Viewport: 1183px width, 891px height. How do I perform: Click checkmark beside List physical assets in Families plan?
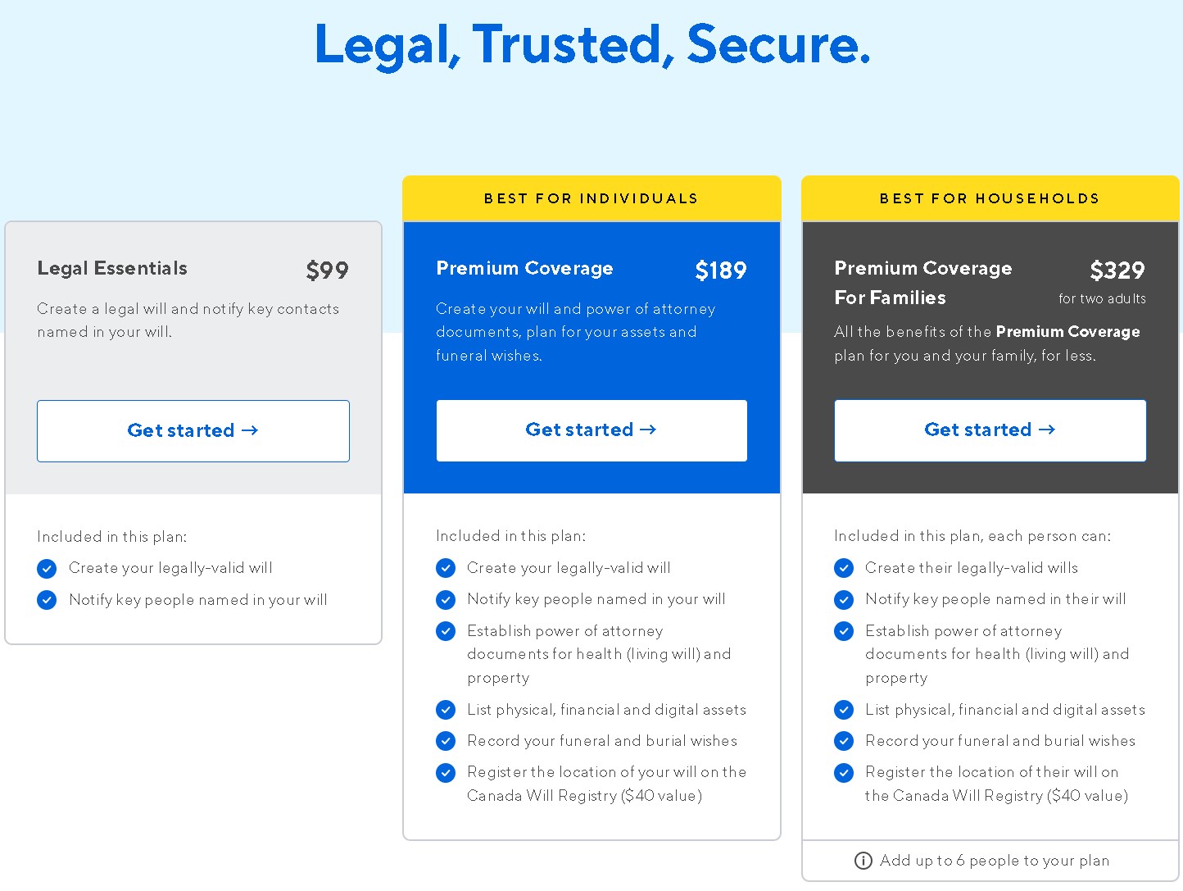tap(844, 710)
